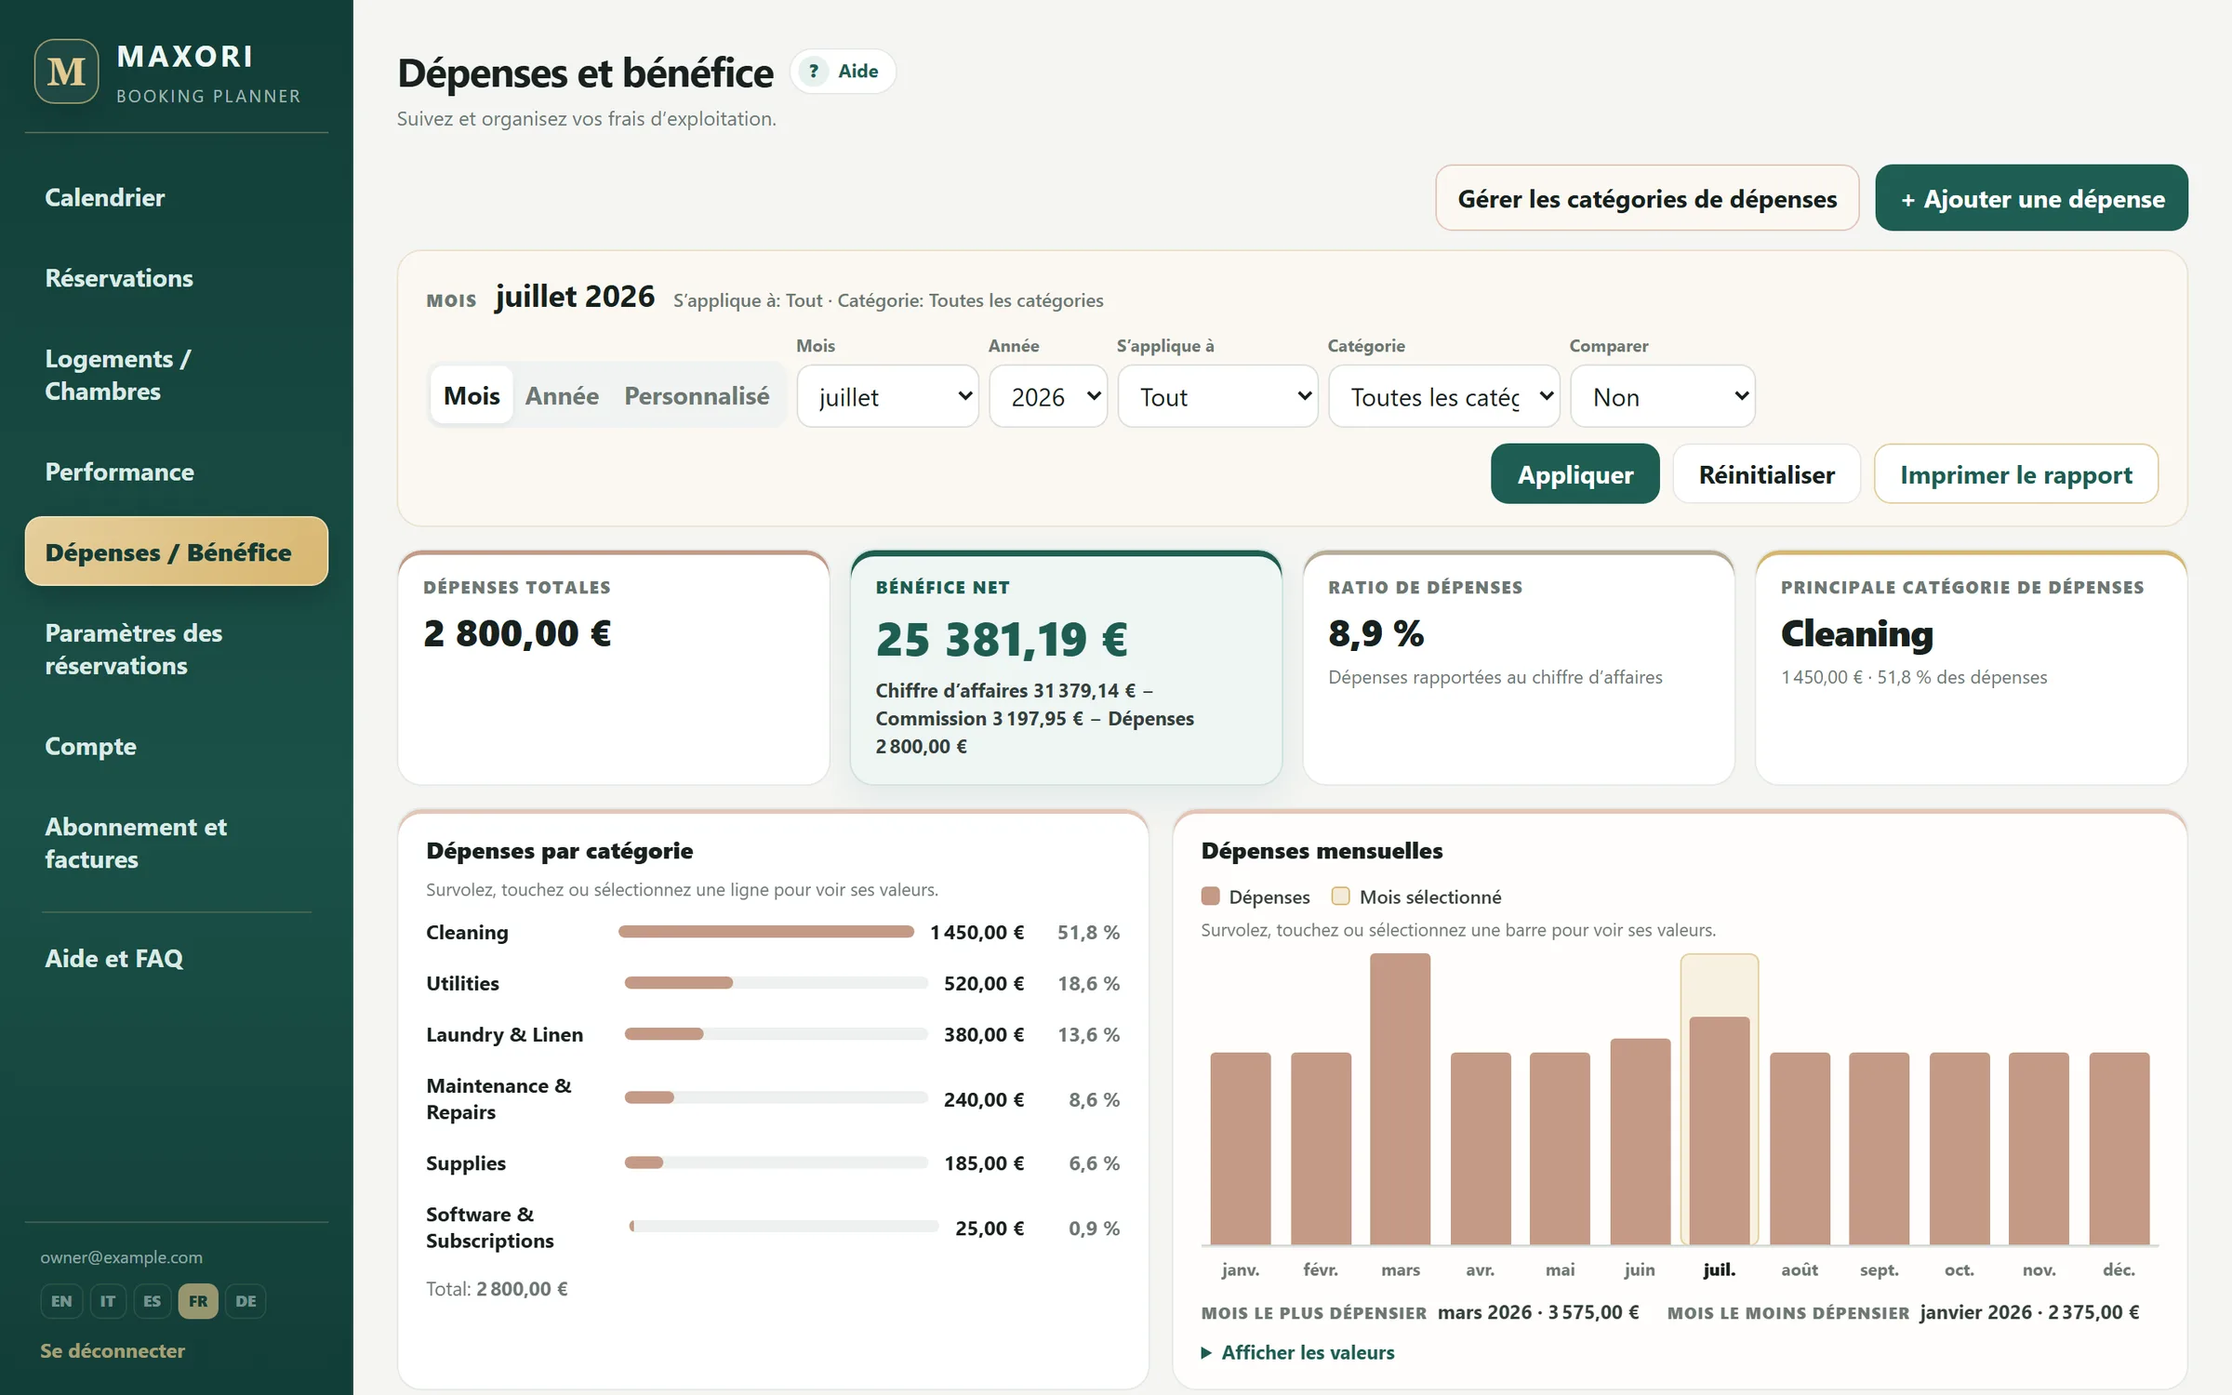Select the FR language button
Image resolution: width=2232 pixels, height=1395 pixels.
click(198, 1301)
